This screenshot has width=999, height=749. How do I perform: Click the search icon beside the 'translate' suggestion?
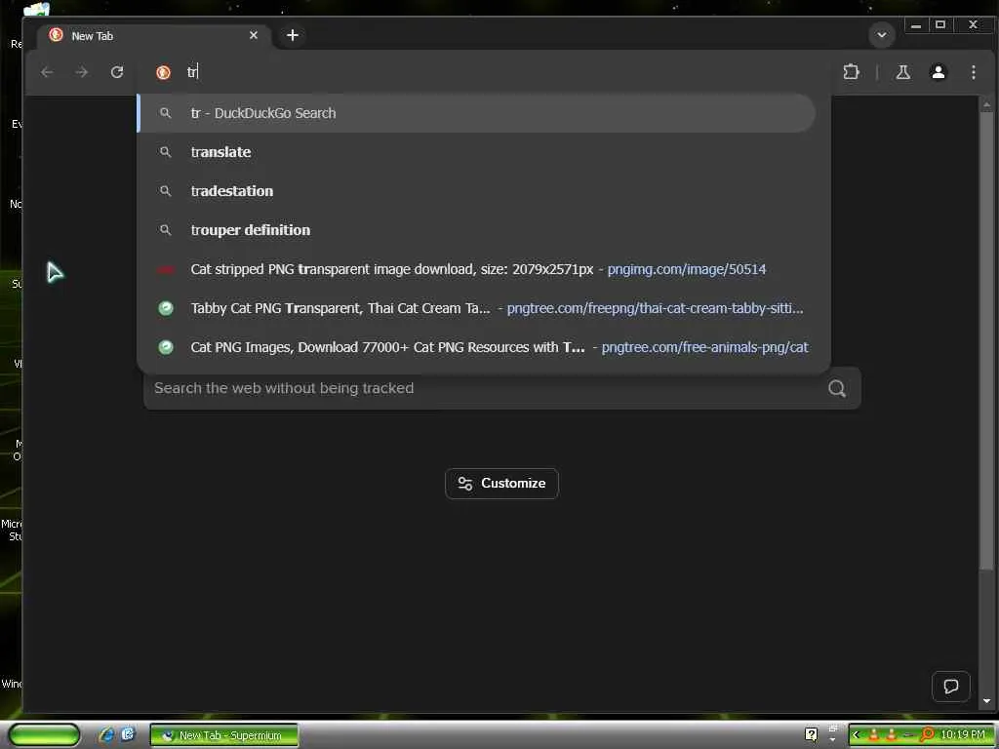(165, 152)
